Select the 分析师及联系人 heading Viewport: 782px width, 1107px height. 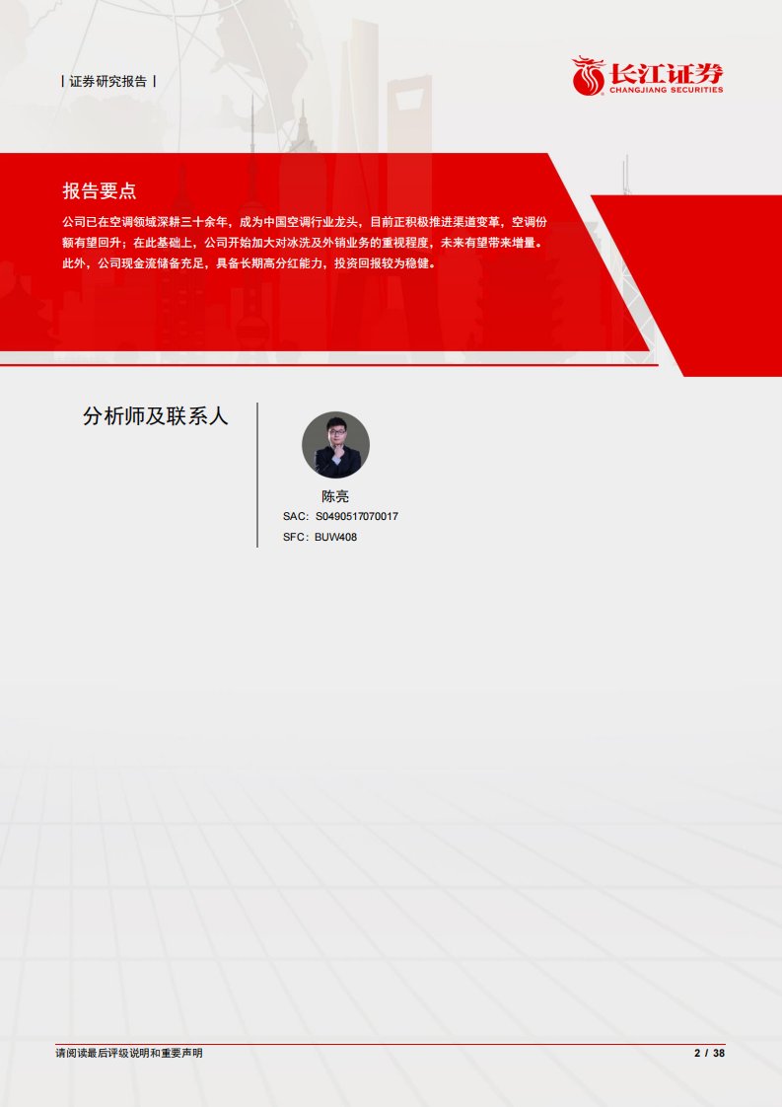coord(155,416)
